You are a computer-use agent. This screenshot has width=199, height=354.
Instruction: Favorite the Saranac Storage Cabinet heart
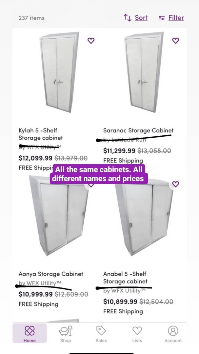click(176, 41)
